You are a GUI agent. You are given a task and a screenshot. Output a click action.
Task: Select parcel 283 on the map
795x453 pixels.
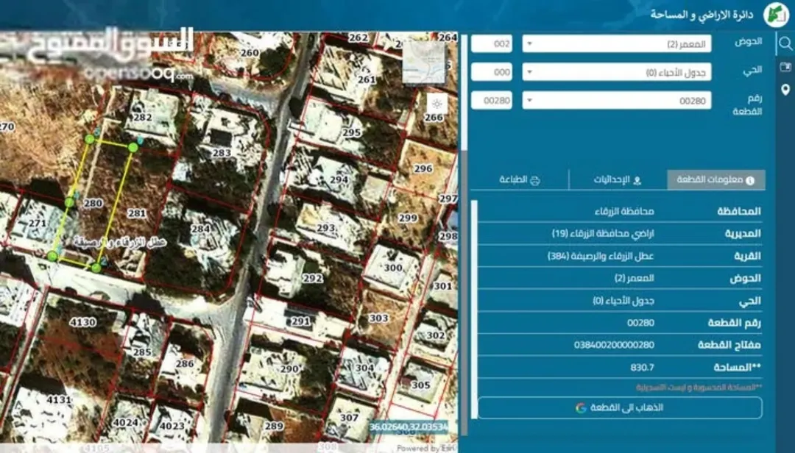click(222, 152)
